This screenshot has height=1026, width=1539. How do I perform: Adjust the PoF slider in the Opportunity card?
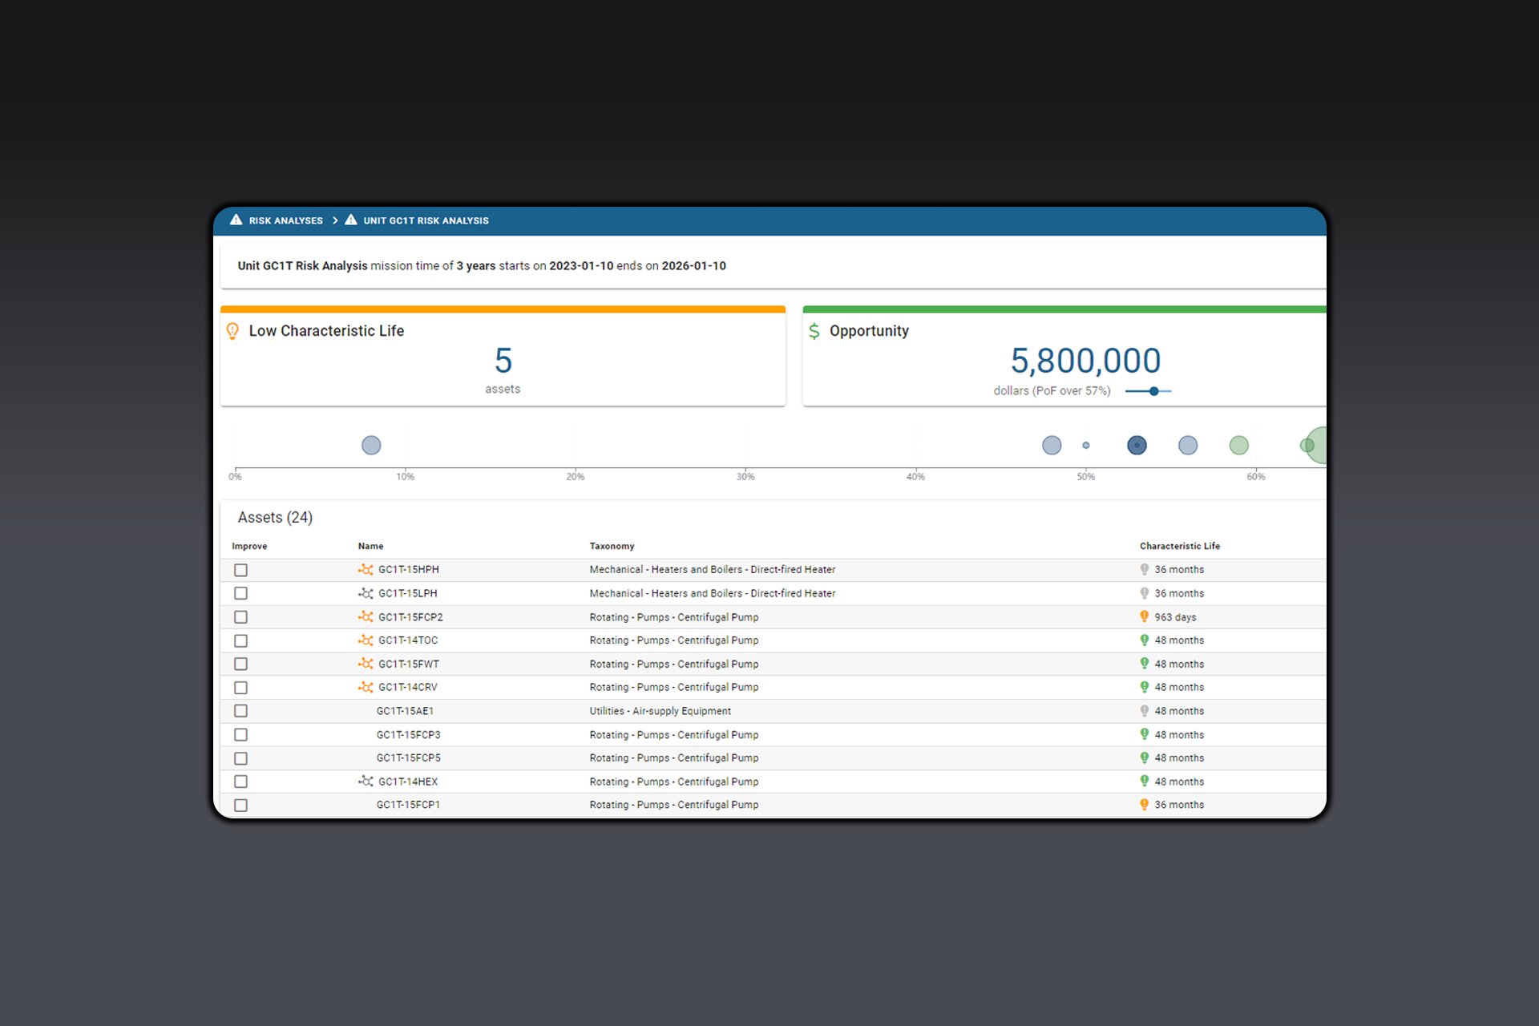coord(1153,391)
